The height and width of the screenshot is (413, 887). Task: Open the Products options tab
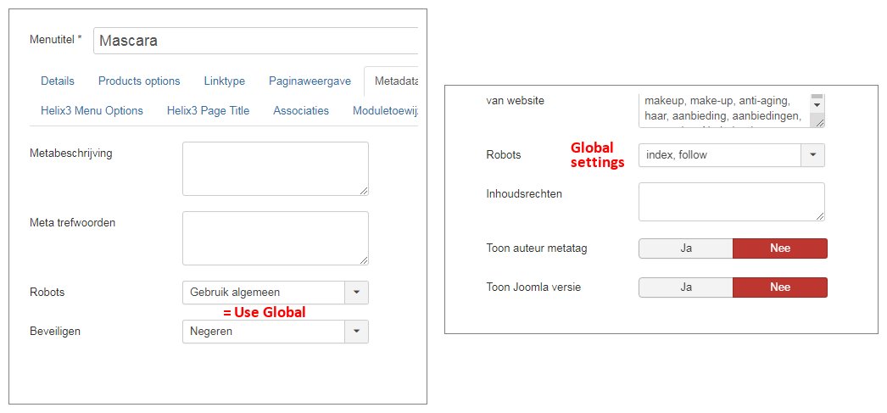click(139, 81)
